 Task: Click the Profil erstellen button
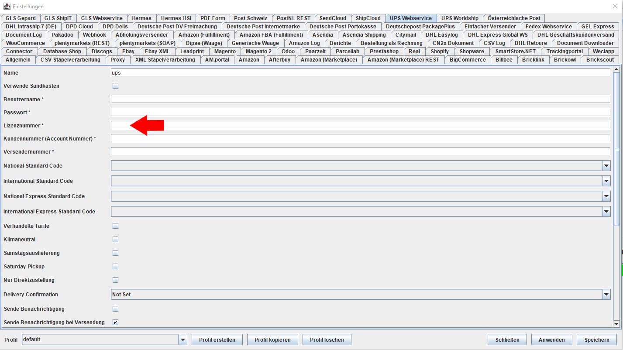[x=217, y=340]
